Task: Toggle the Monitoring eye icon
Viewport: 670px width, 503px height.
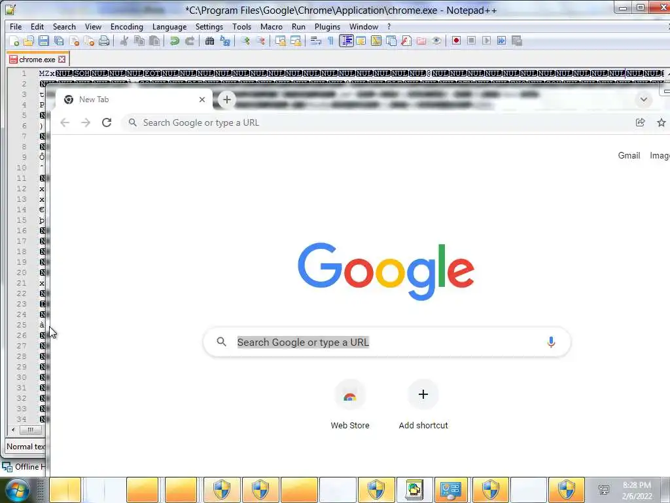Action: click(436, 41)
